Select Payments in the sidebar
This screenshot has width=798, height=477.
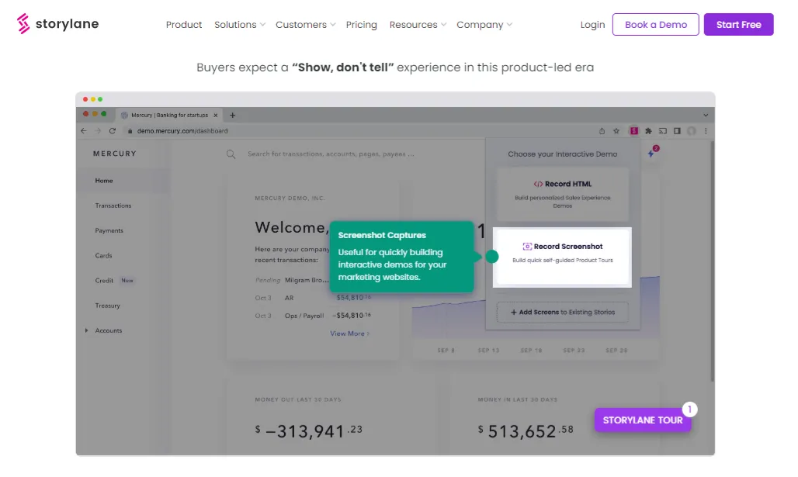pos(109,230)
